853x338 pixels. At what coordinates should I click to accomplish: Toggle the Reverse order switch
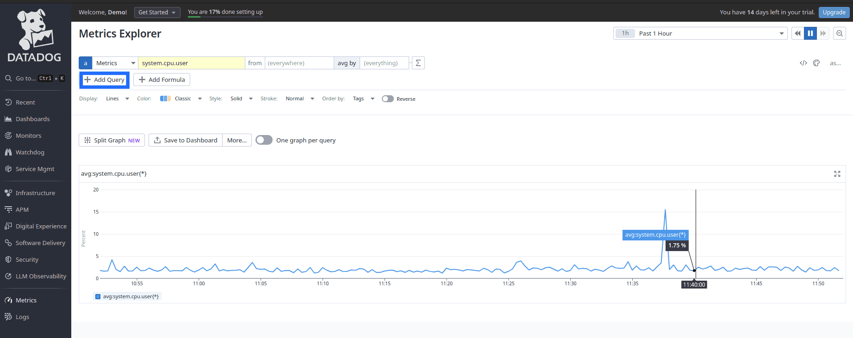point(387,99)
